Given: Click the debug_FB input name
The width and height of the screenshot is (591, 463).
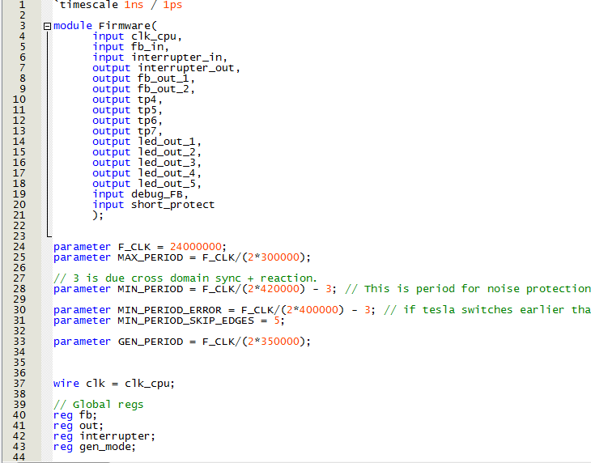Looking at the screenshot, I should [x=160, y=194].
